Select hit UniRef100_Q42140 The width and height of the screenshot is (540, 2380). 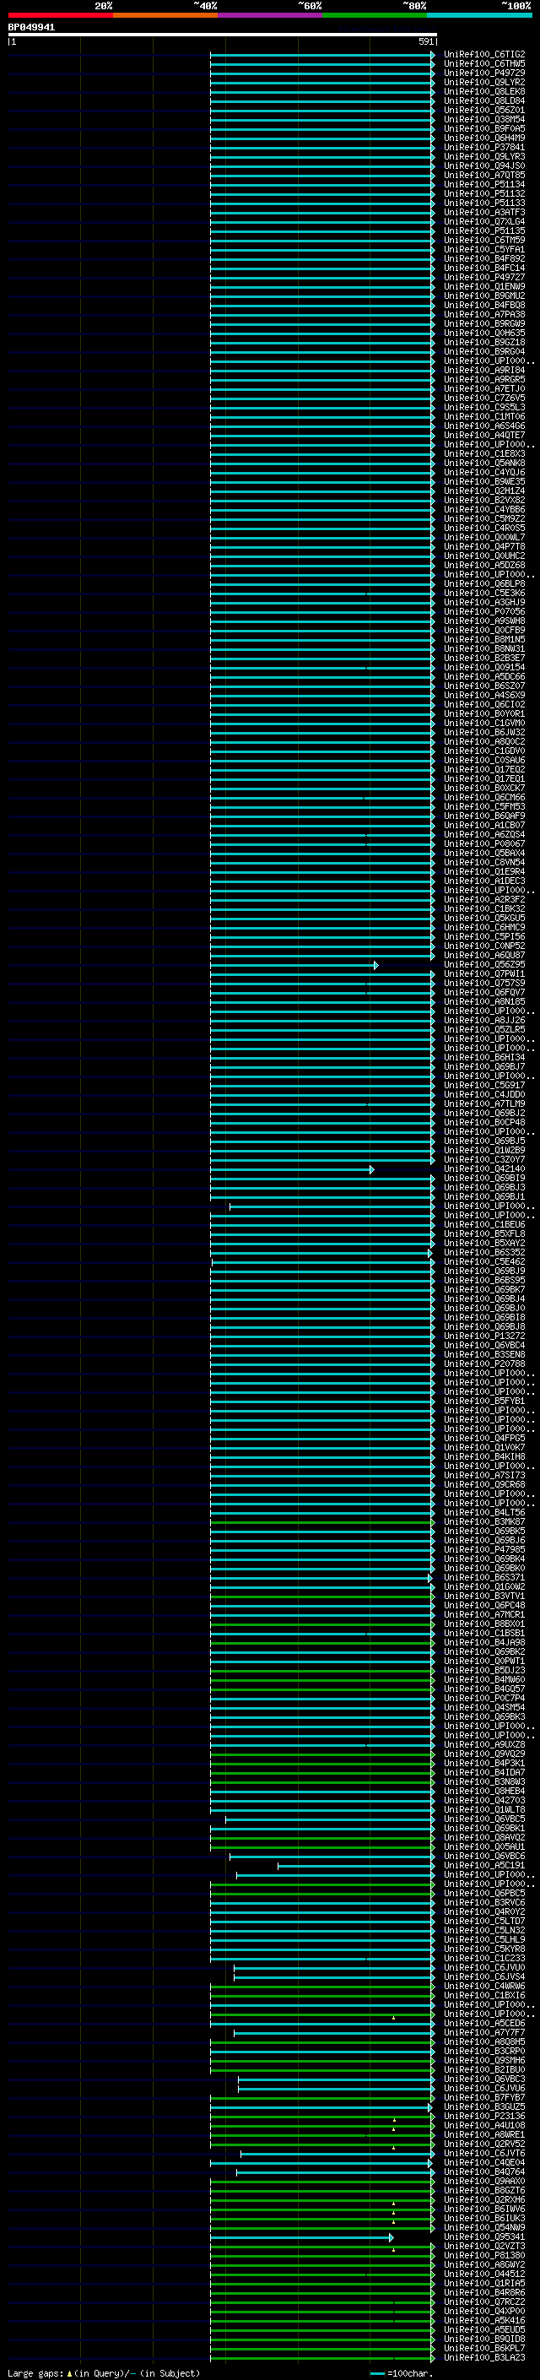coord(484,1168)
